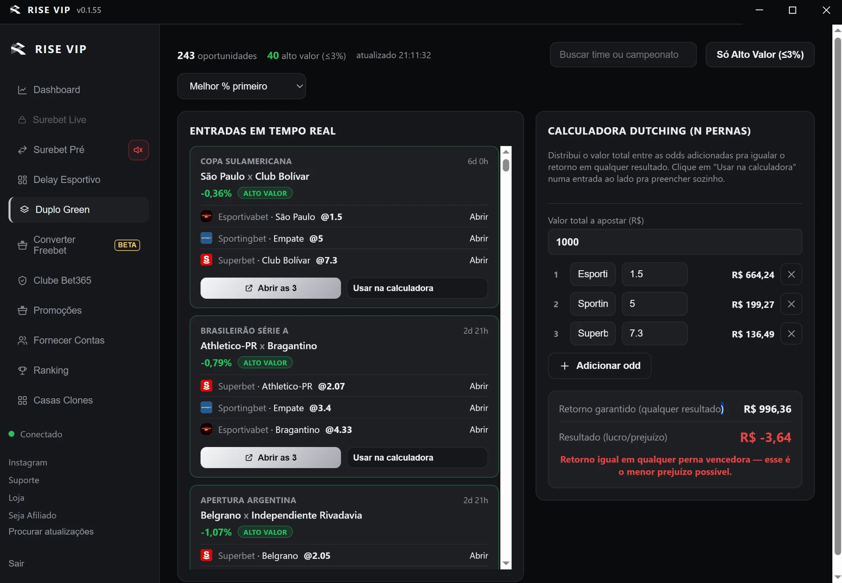Viewport: 842px width, 583px height.
Task: Select Converter Freebet in sidebar
Action: point(79,245)
